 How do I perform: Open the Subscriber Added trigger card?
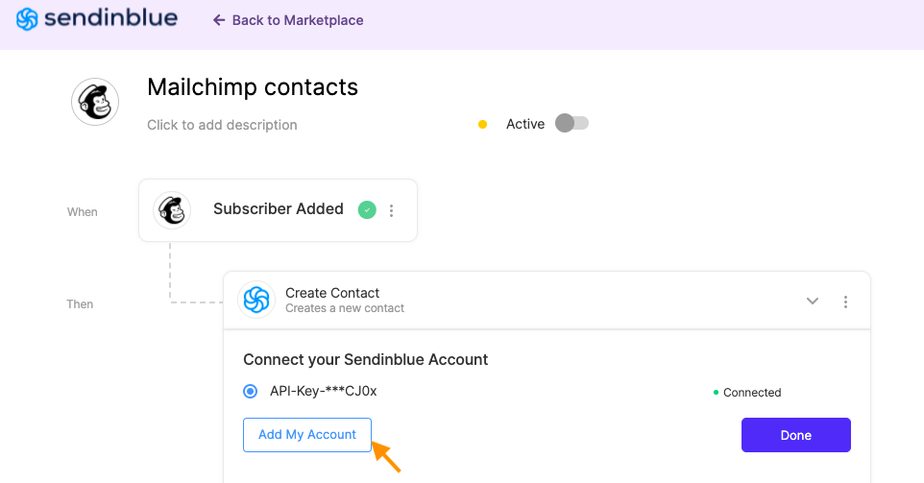(279, 210)
